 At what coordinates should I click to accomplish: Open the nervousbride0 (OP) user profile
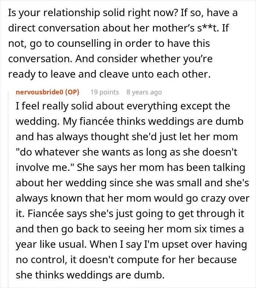[x=48, y=92]
